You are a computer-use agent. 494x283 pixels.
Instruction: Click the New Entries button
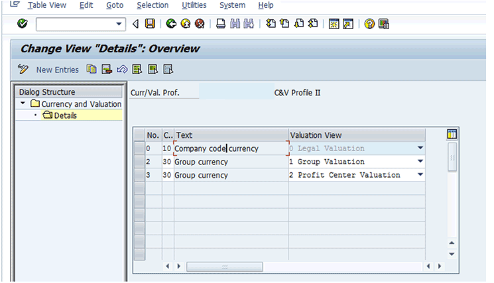point(57,70)
